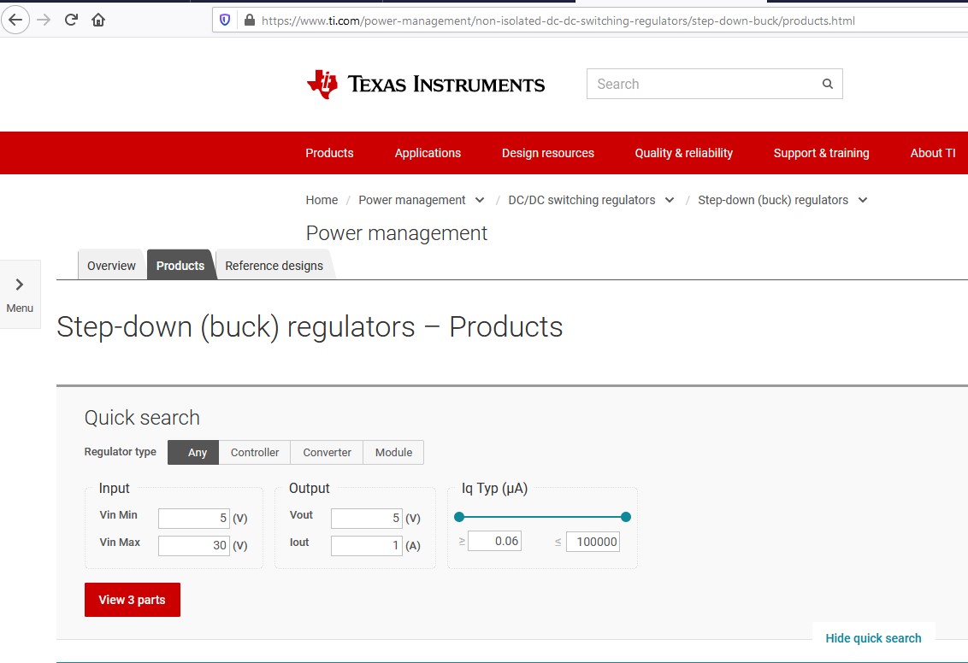Image resolution: width=968 pixels, height=663 pixels.
Task: Open Step-down (buck) regulators breadcrumb
Action: (773, 200)
